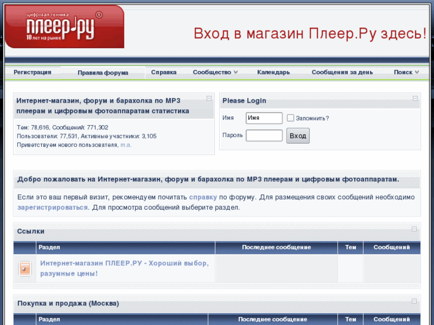Open the Сообщество dropdown menu

point(215,72)
